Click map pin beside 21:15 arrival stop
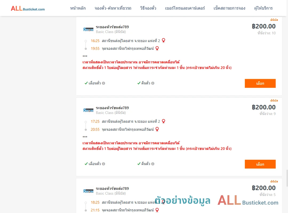The height and width of the screenshot is (213, 288). [x=157, y=210]
